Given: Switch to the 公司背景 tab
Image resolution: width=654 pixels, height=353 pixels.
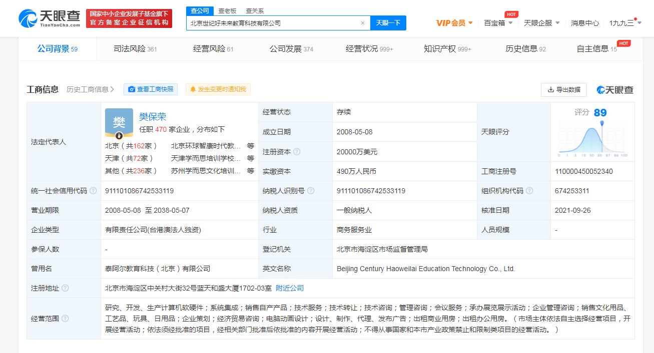Looking at the screenshot, I should [58, 49].
